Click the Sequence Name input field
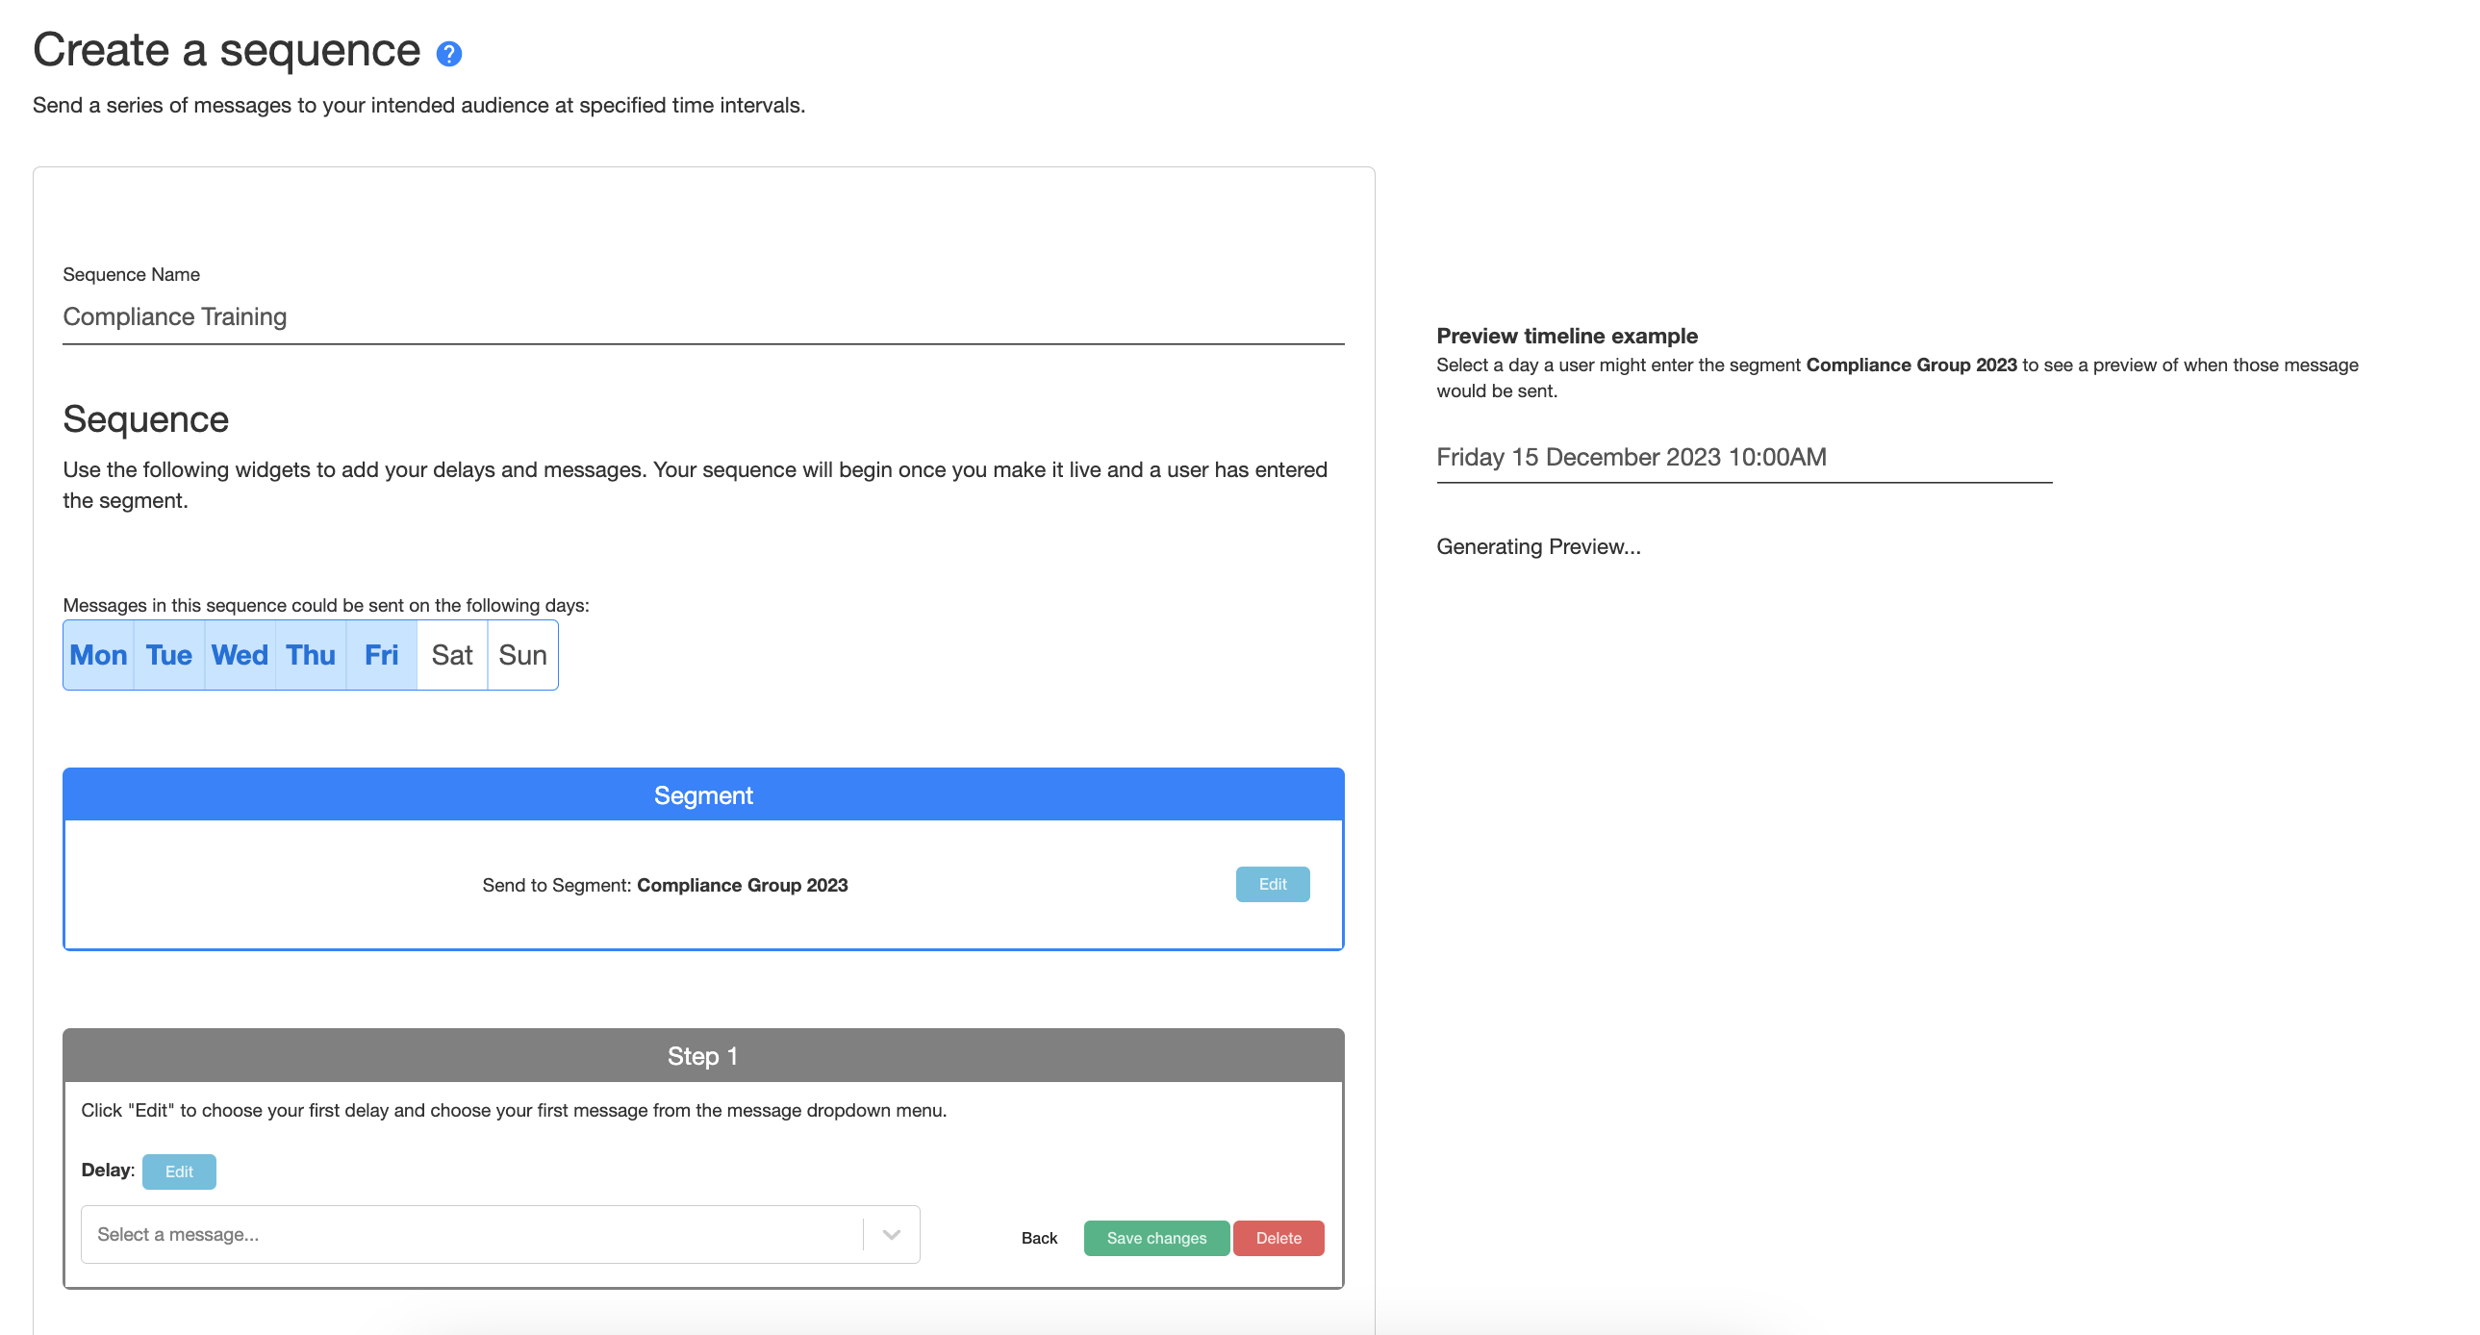Screen dimensions: 2480x1335 tap(703, 316)
